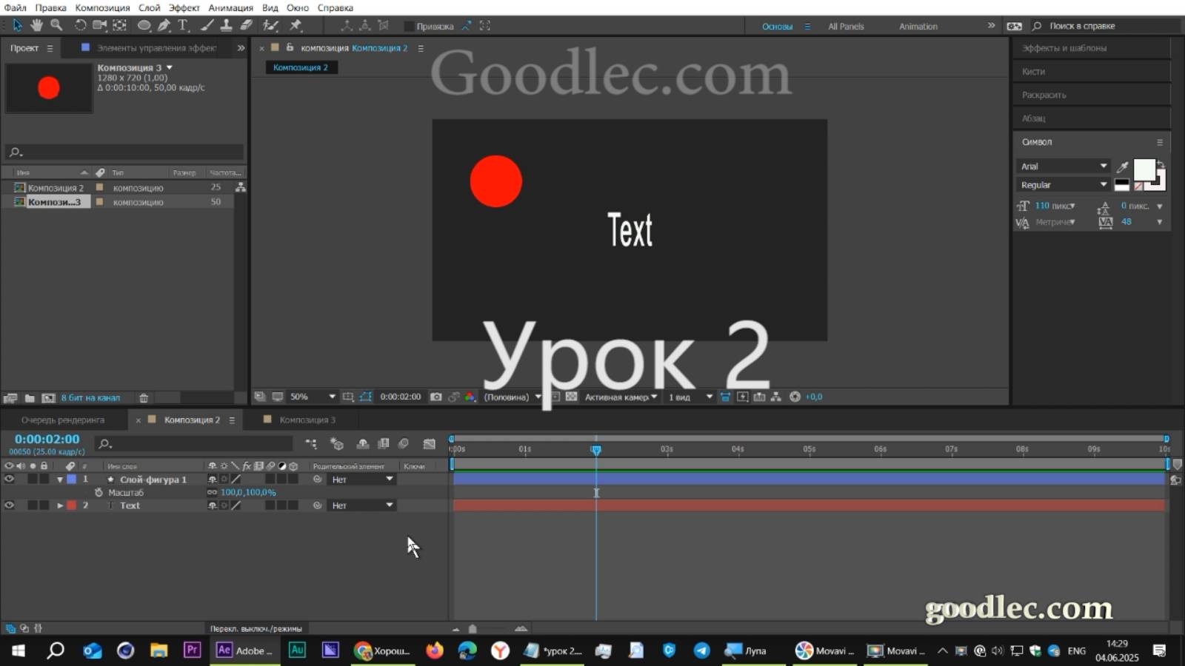The image size is (1185, 666).
Task: Toggle visibility of Слой-фигура 1
Action: (10, 479)
